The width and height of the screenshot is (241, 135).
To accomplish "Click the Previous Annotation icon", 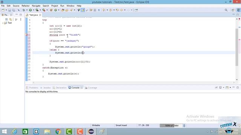I will pos(111,10).
